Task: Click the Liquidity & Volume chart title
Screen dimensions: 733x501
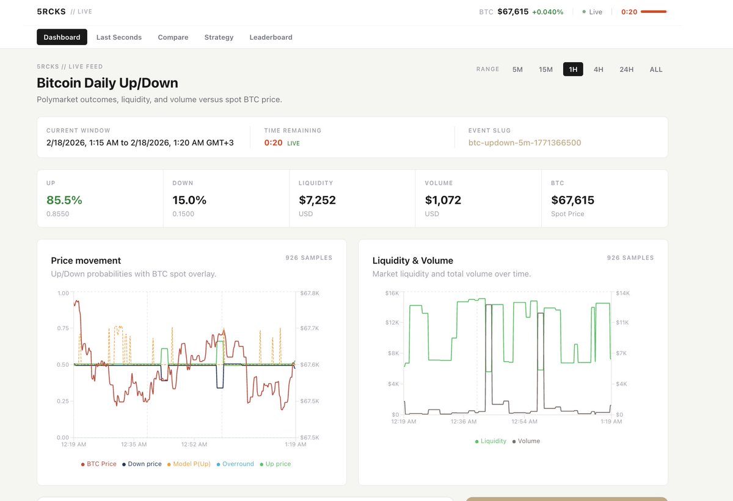Action: click(413, 261)
